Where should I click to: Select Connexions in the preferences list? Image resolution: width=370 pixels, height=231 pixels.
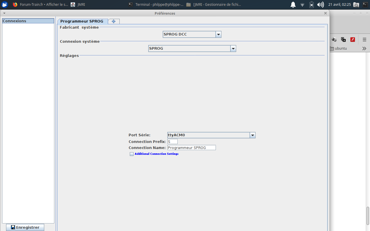pos(28,21)
